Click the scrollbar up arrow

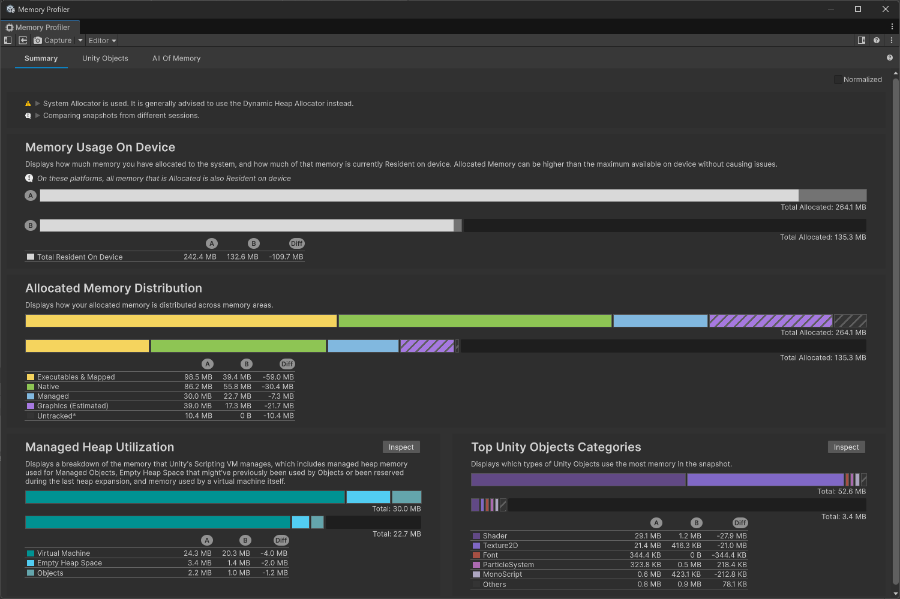tap(896, 73)
